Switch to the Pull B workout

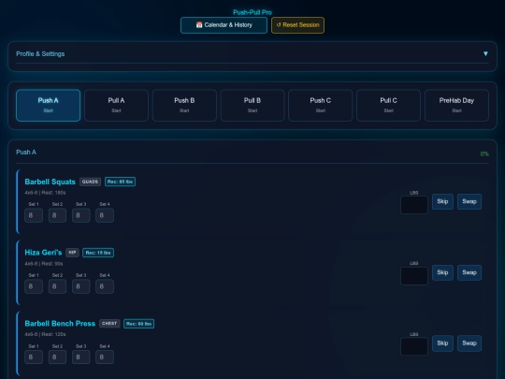[252, 106]
